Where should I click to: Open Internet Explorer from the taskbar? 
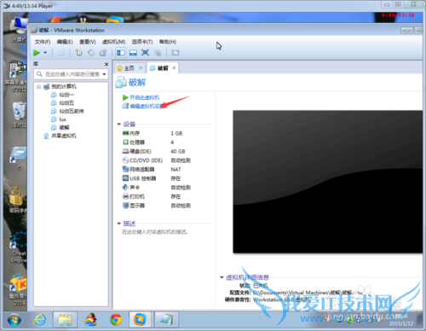(x=40, y=320)
